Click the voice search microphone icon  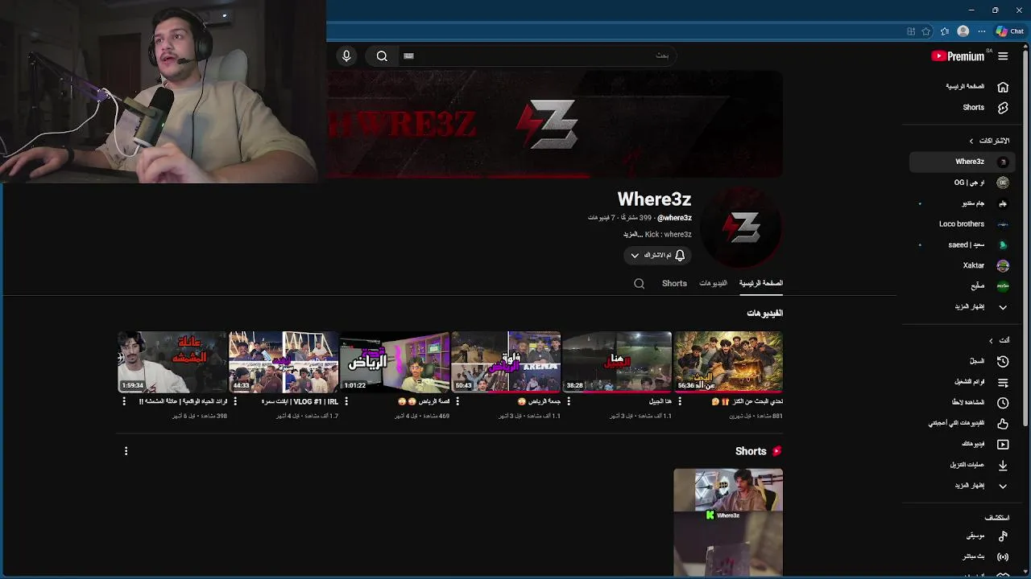click(346, 56)
